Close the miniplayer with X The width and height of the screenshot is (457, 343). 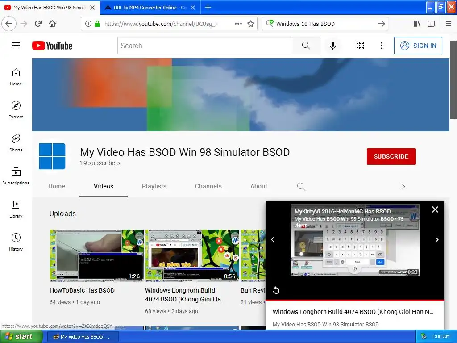435,209
